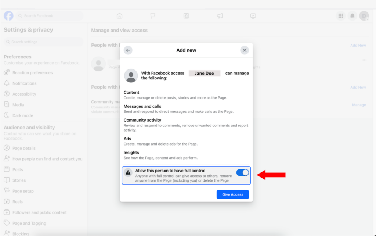Select Jane Doe's profile avatar in dialog
The width and height of the screenshot is (376, 236).
tap(131, 75)
